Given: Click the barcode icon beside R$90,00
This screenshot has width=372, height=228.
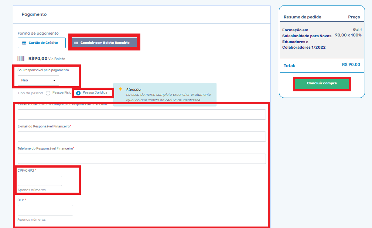Looking at the screenshot, I should coord(21,59).
